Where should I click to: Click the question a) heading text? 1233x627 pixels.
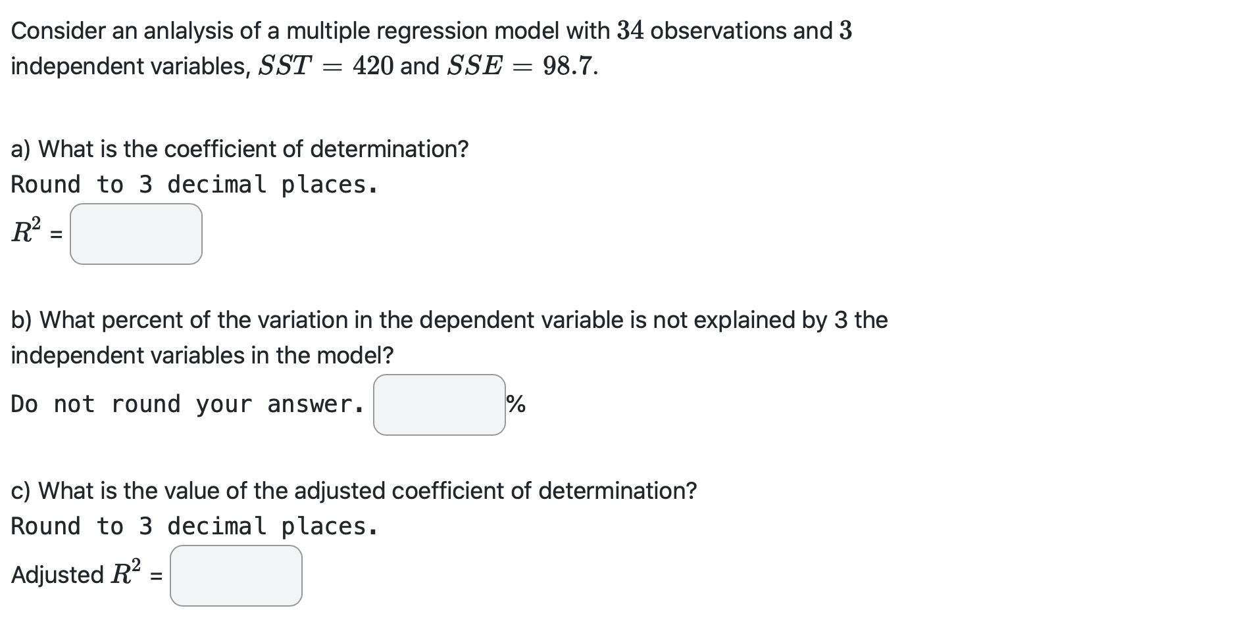click(240, 149)
